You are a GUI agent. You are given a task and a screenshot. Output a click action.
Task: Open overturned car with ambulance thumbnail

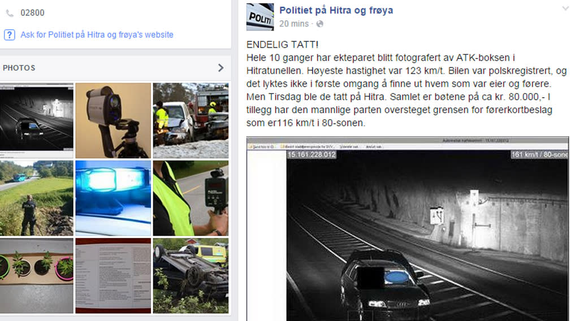191,276
